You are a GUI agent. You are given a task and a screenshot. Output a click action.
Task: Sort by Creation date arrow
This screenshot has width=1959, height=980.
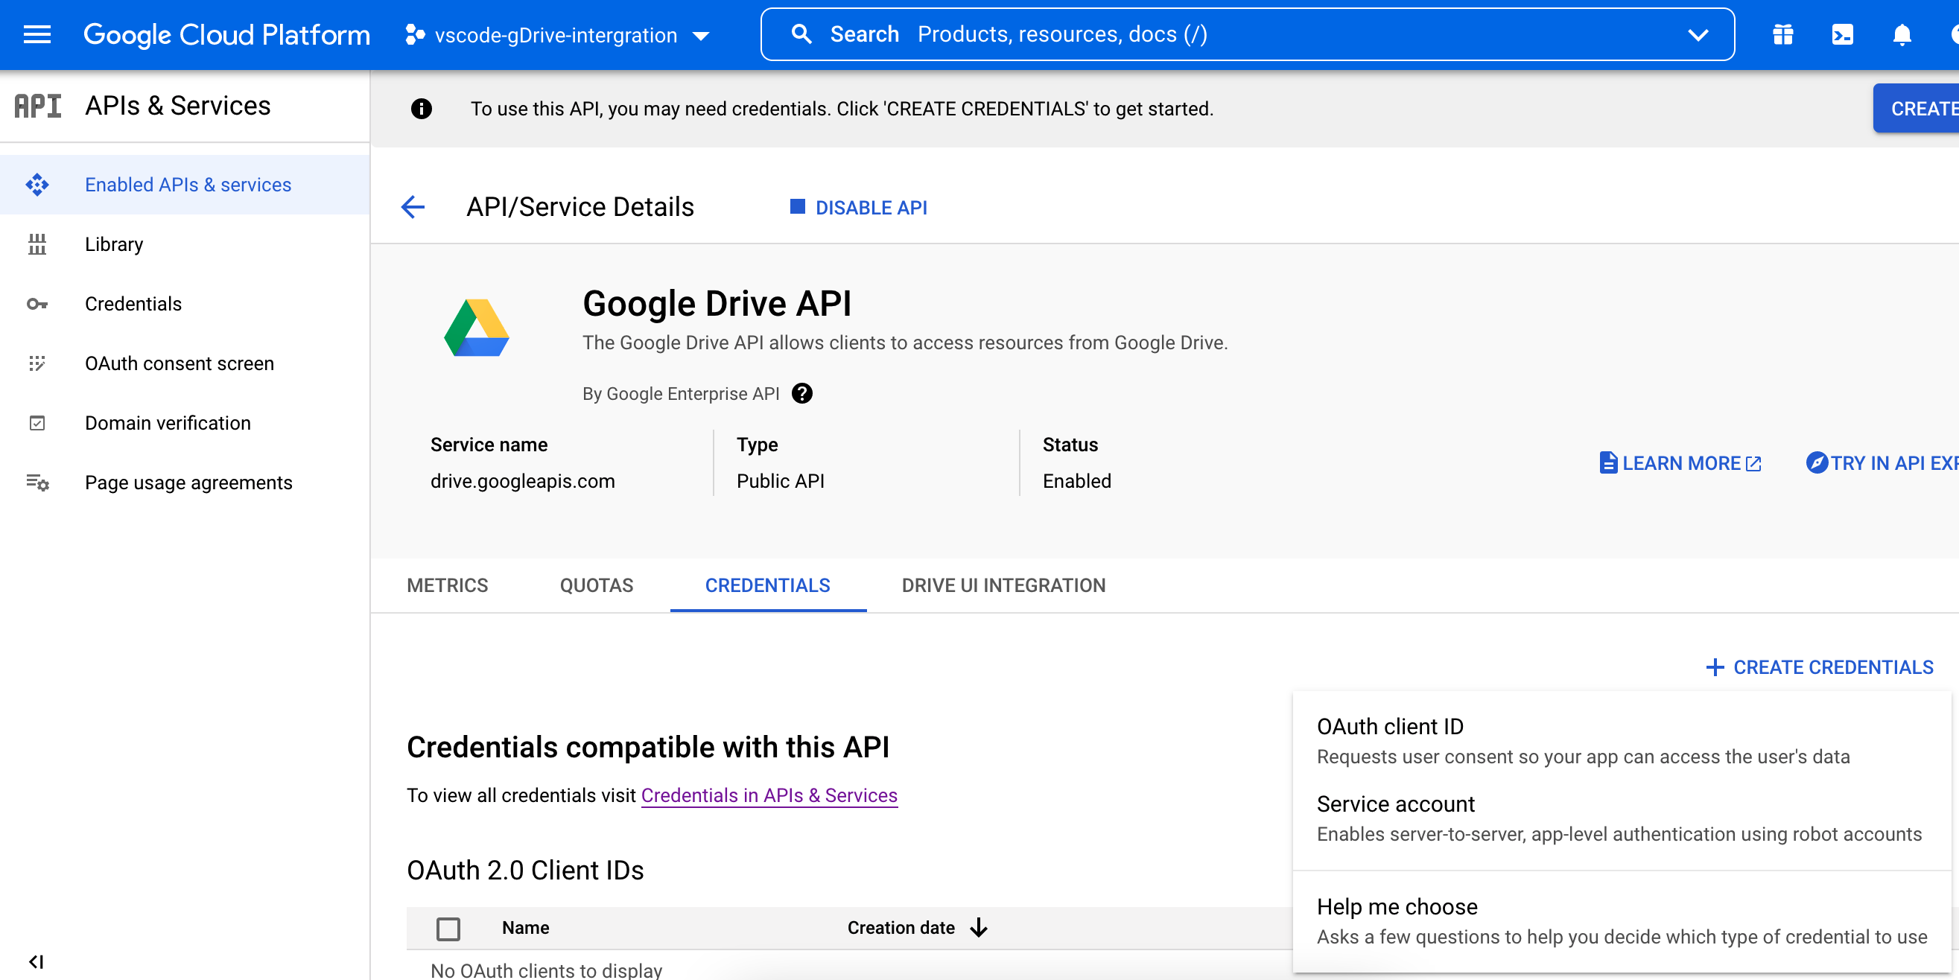point(979,928)
